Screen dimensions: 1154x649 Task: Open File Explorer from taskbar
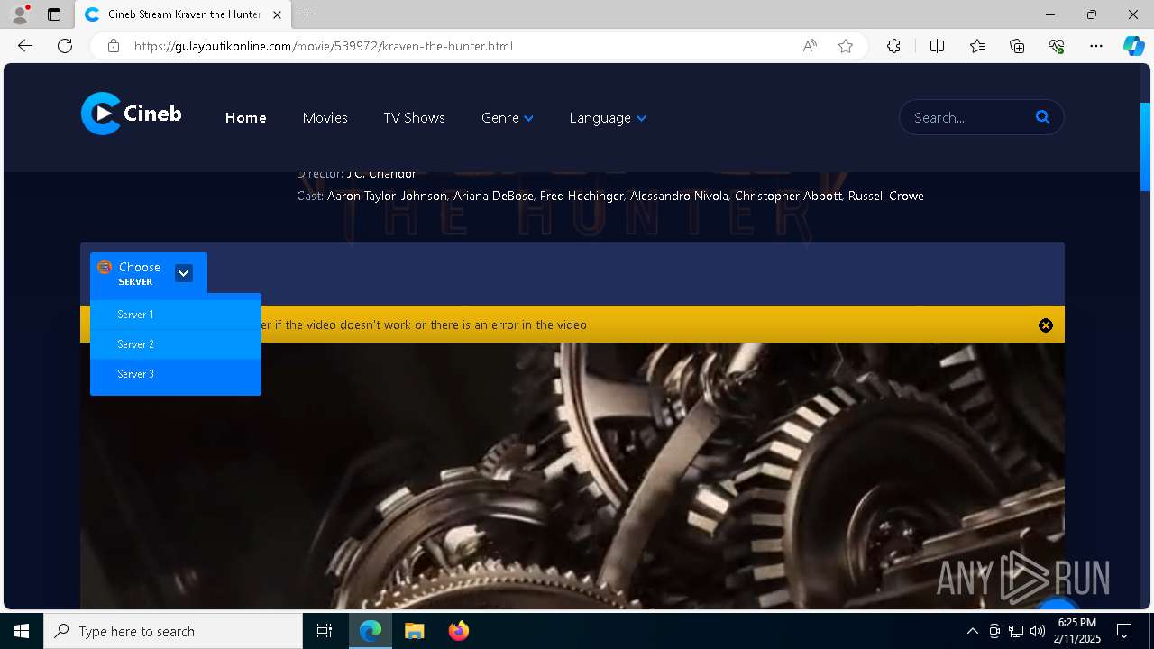(x=414, y=631)
